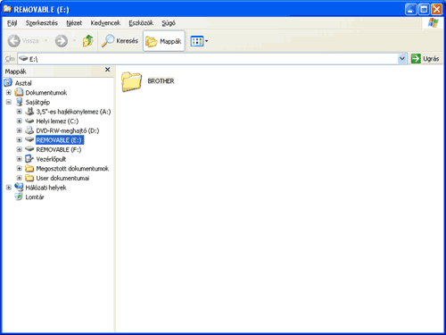The image size is (446, 335).
Task: Select Vezérlőpult in the tree
Action: coord(51,159)
